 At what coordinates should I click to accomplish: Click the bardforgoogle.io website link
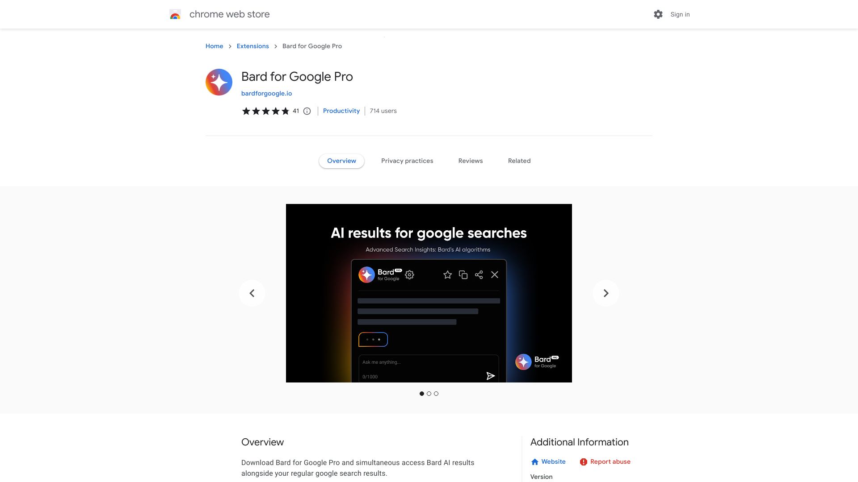click(266, 93)
